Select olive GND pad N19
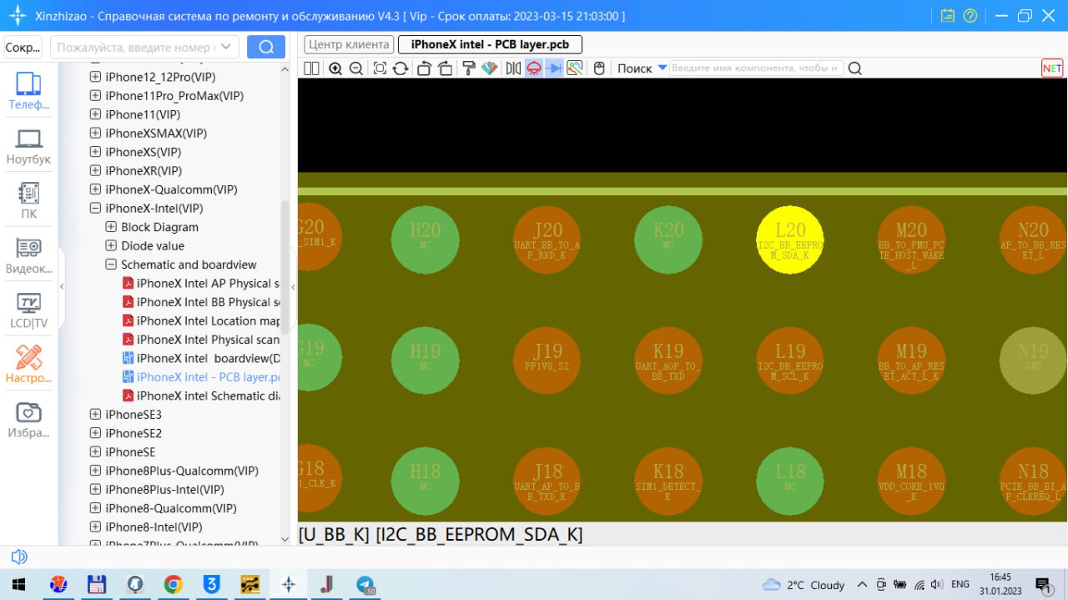The width and height of the screenshot is (1068, 600). pos(1033,360)
